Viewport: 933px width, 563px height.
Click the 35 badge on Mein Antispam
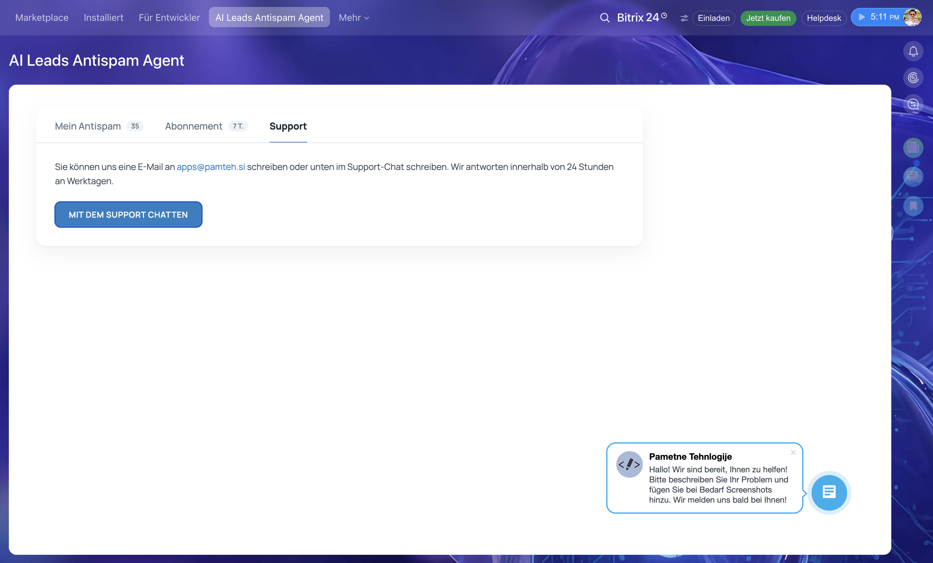coord(135,126)
